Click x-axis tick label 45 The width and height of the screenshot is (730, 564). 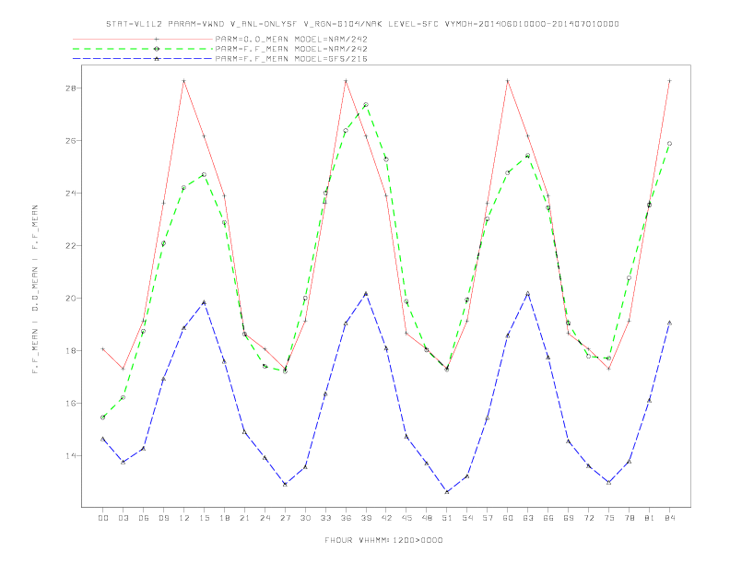click(406, 518)
